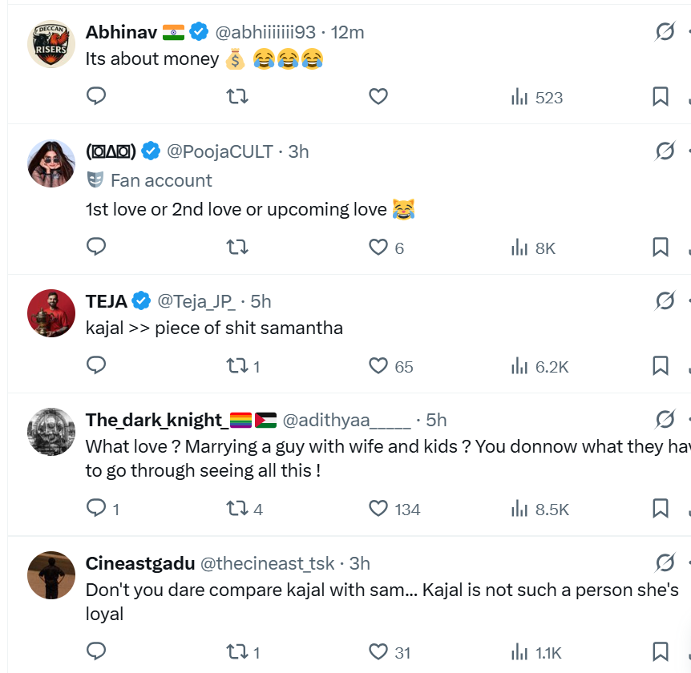Reply to PoojaCULT's tweet
691x673 pixels.
pyautogui.click(x=96, y=248)
